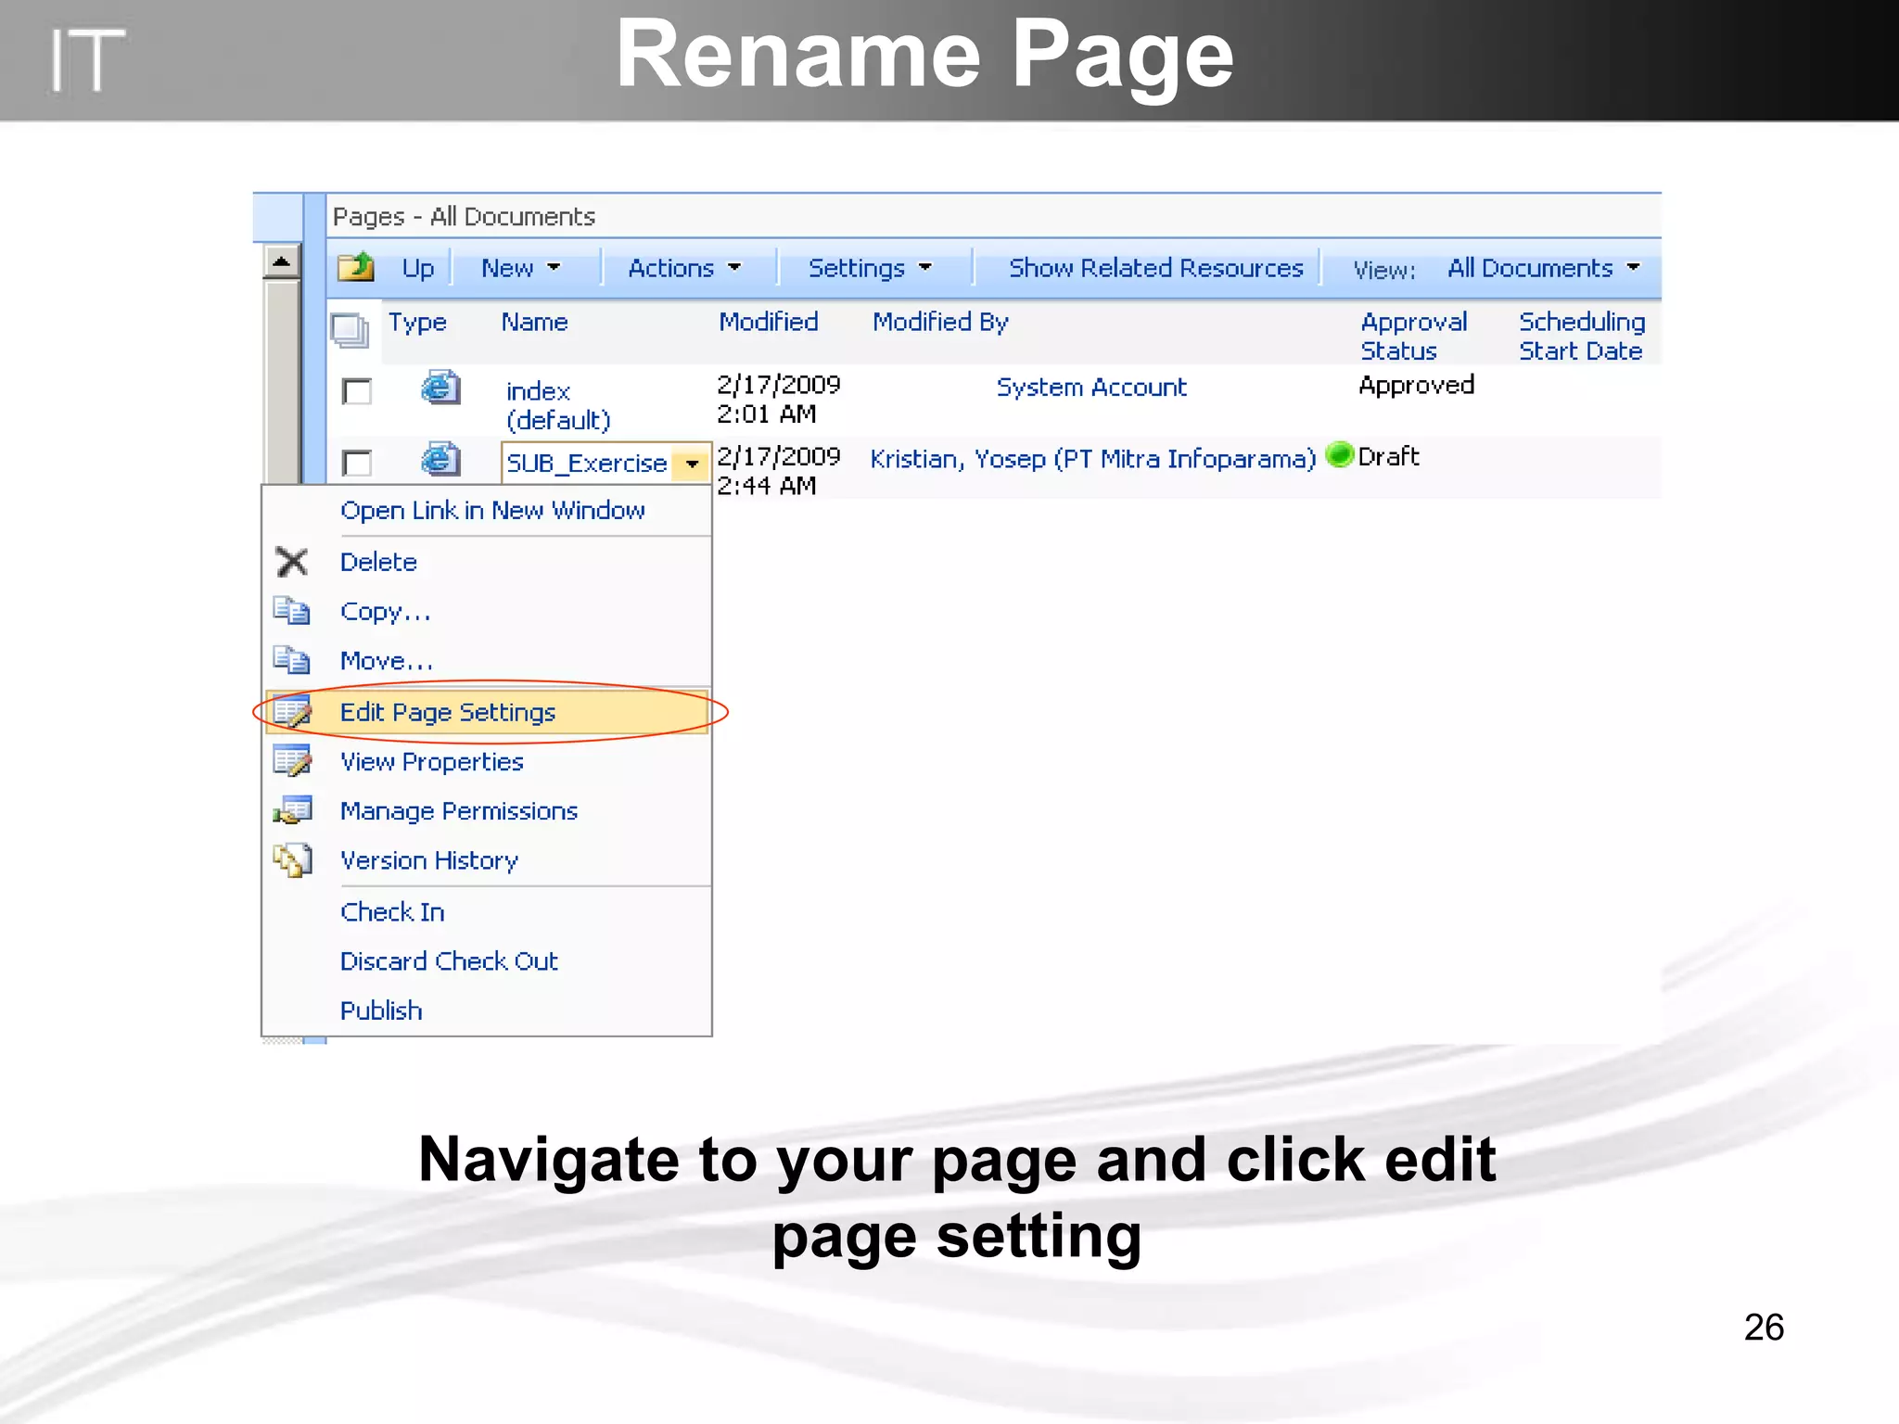Choose Manage Permissions menu item
Viewport: 1899px width, 1424px height.
click(x=459, y=811)
